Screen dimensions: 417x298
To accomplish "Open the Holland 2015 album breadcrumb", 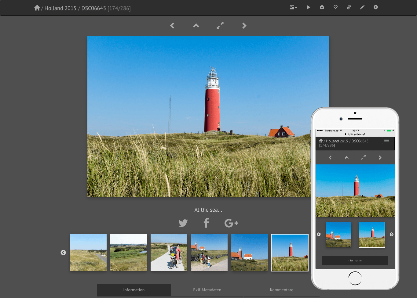I will pos(60,8).
